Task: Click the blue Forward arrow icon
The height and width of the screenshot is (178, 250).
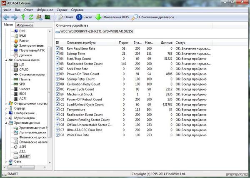Action: tap(14, 17)
